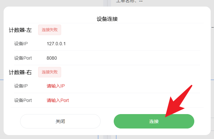This screenshot has height=139, width=214.
Task: Click 连接失败 status tag beside 计数器-右
Action: [50, 72]
